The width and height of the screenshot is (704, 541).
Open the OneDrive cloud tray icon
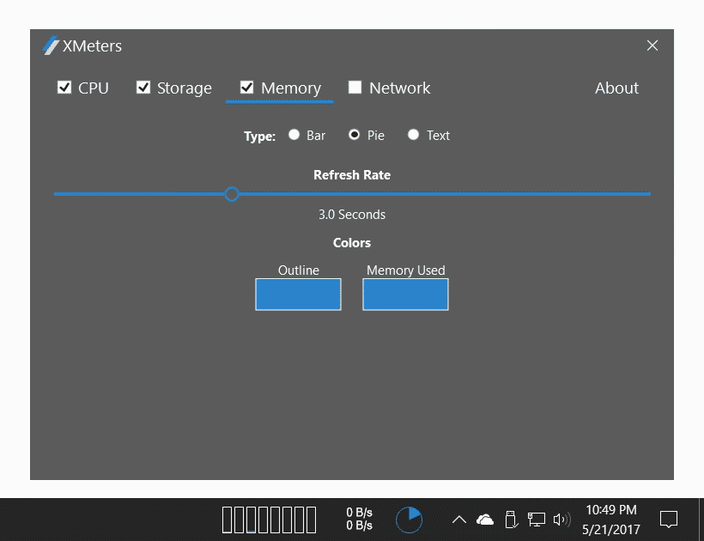click(x=485, y=520)
